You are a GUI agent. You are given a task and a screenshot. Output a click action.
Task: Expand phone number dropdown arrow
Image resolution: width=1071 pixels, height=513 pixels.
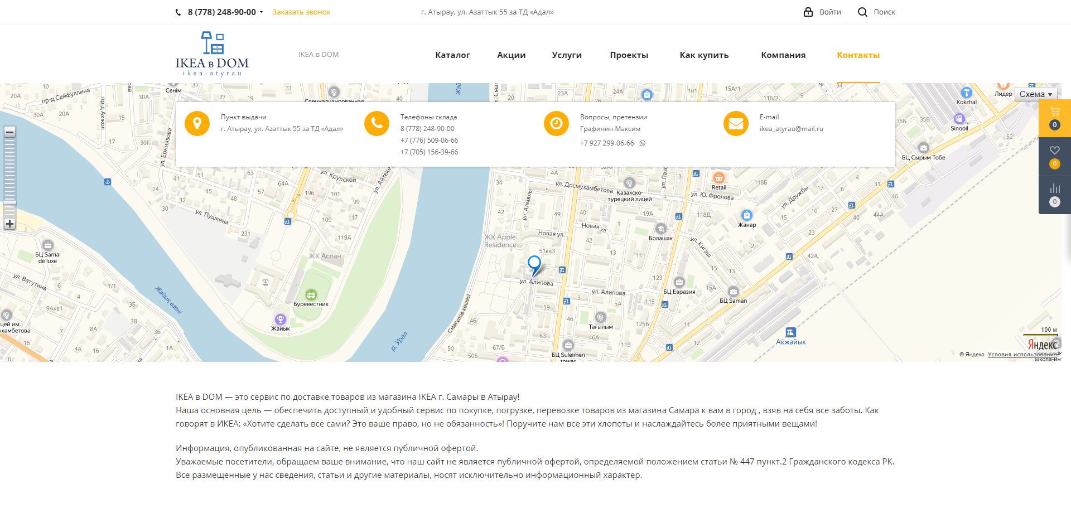click(x=261, y=12)
